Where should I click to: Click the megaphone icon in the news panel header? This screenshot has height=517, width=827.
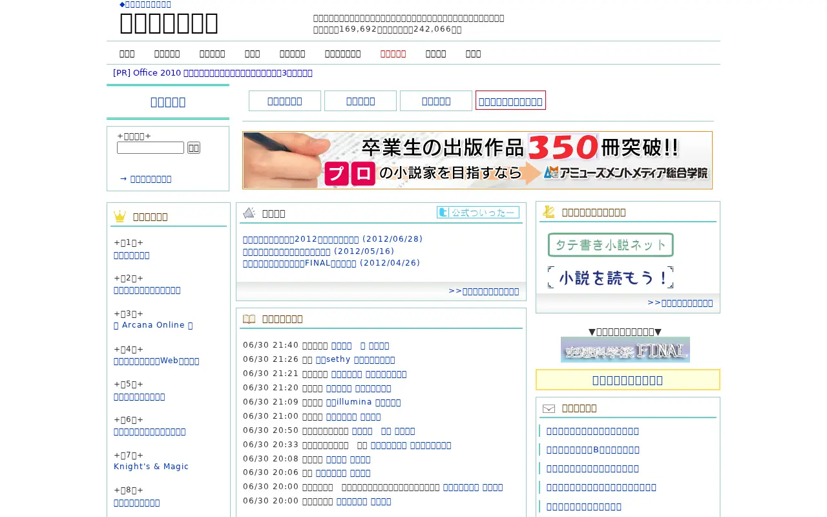pos(249,213)
